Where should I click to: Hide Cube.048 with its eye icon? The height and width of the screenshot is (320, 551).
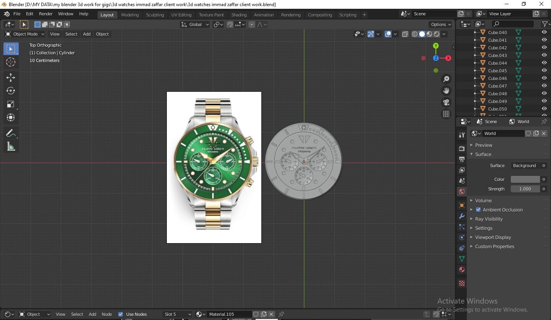tap(544, 94)
